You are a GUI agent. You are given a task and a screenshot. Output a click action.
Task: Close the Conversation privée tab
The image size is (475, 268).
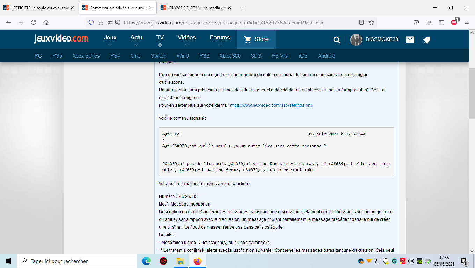(x=150, y=8)
